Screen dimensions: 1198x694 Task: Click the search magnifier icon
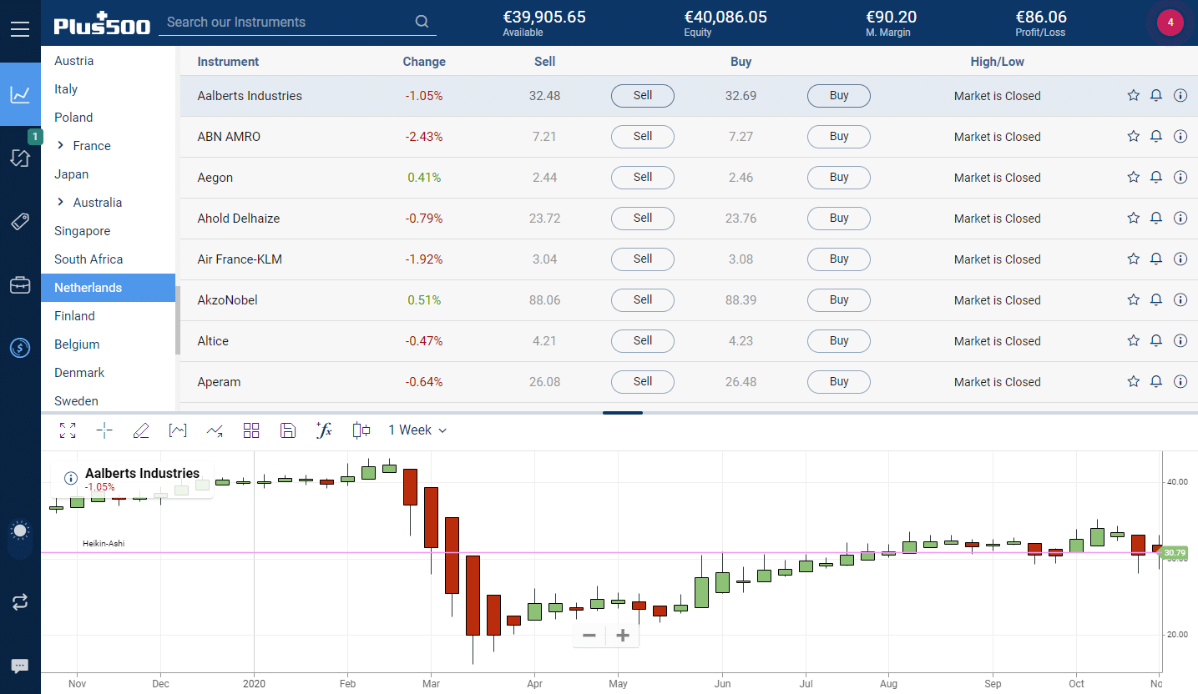422,22
